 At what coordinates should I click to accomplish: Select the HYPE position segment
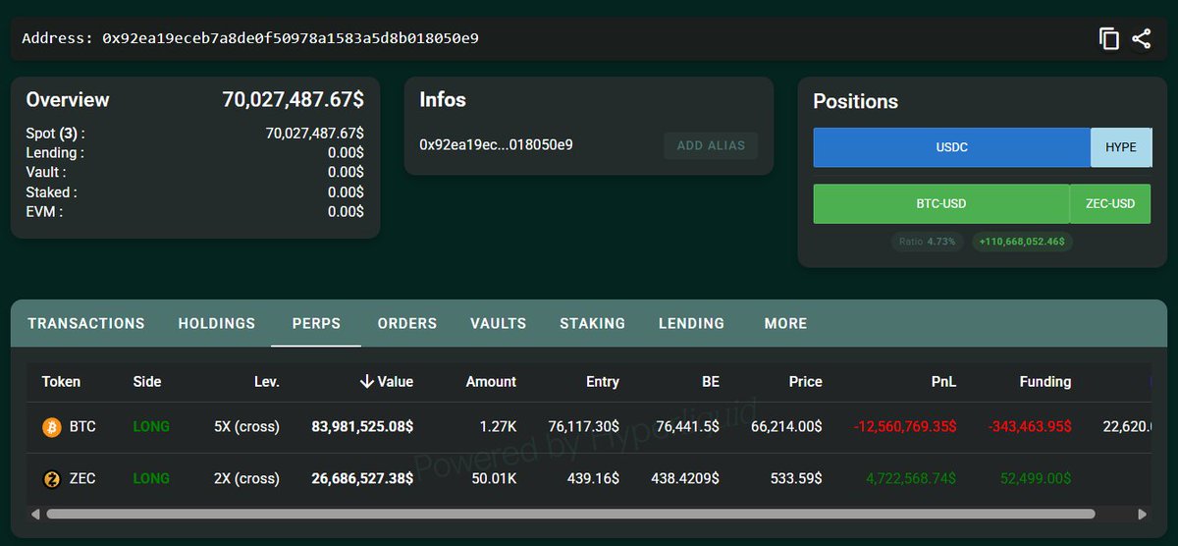coord(1121,147)
